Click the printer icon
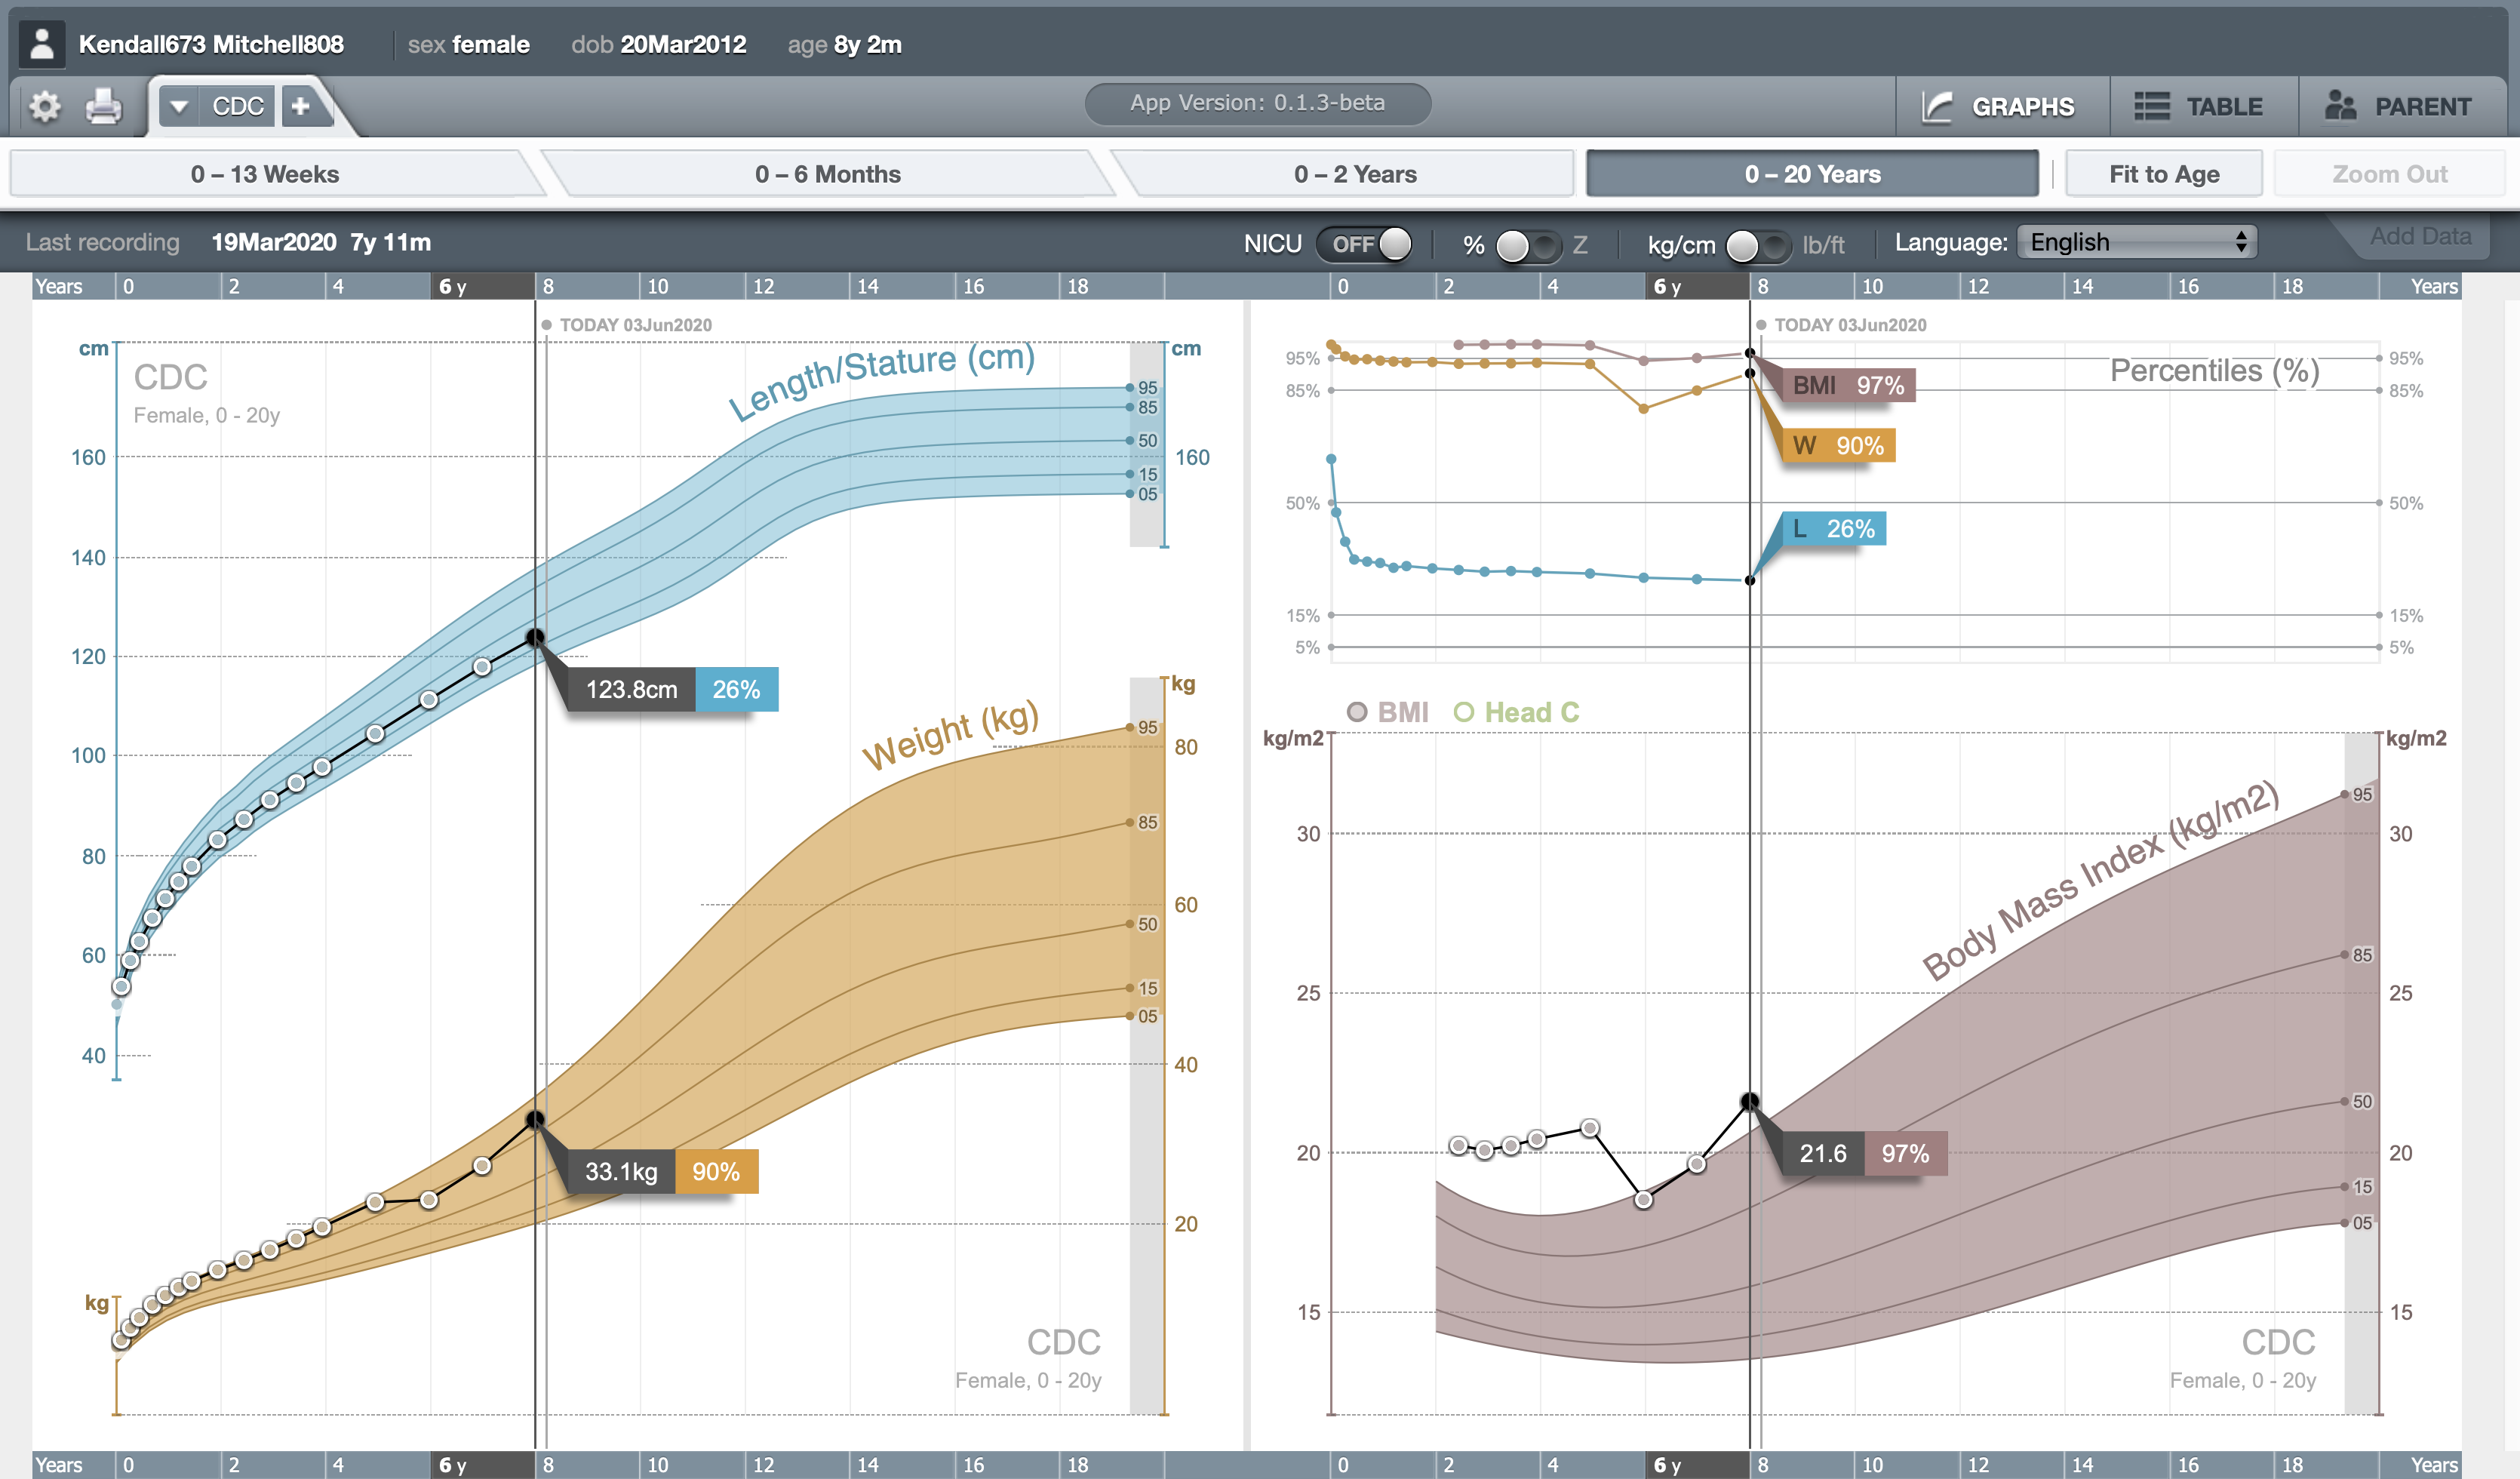The image size is (2520, 1479). [x=103, y=106]
